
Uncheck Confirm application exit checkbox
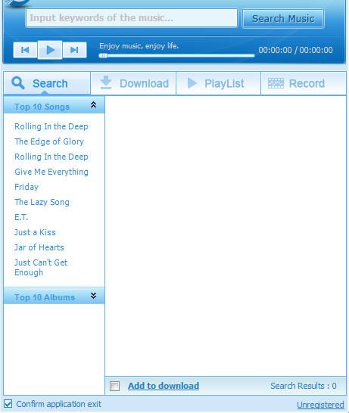click(x=8, y=404)
